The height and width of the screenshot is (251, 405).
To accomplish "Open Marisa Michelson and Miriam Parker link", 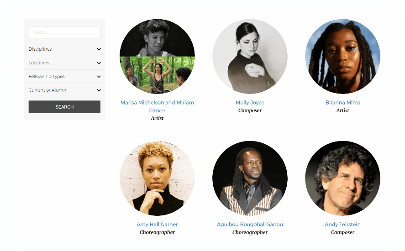I will [157, 106].
